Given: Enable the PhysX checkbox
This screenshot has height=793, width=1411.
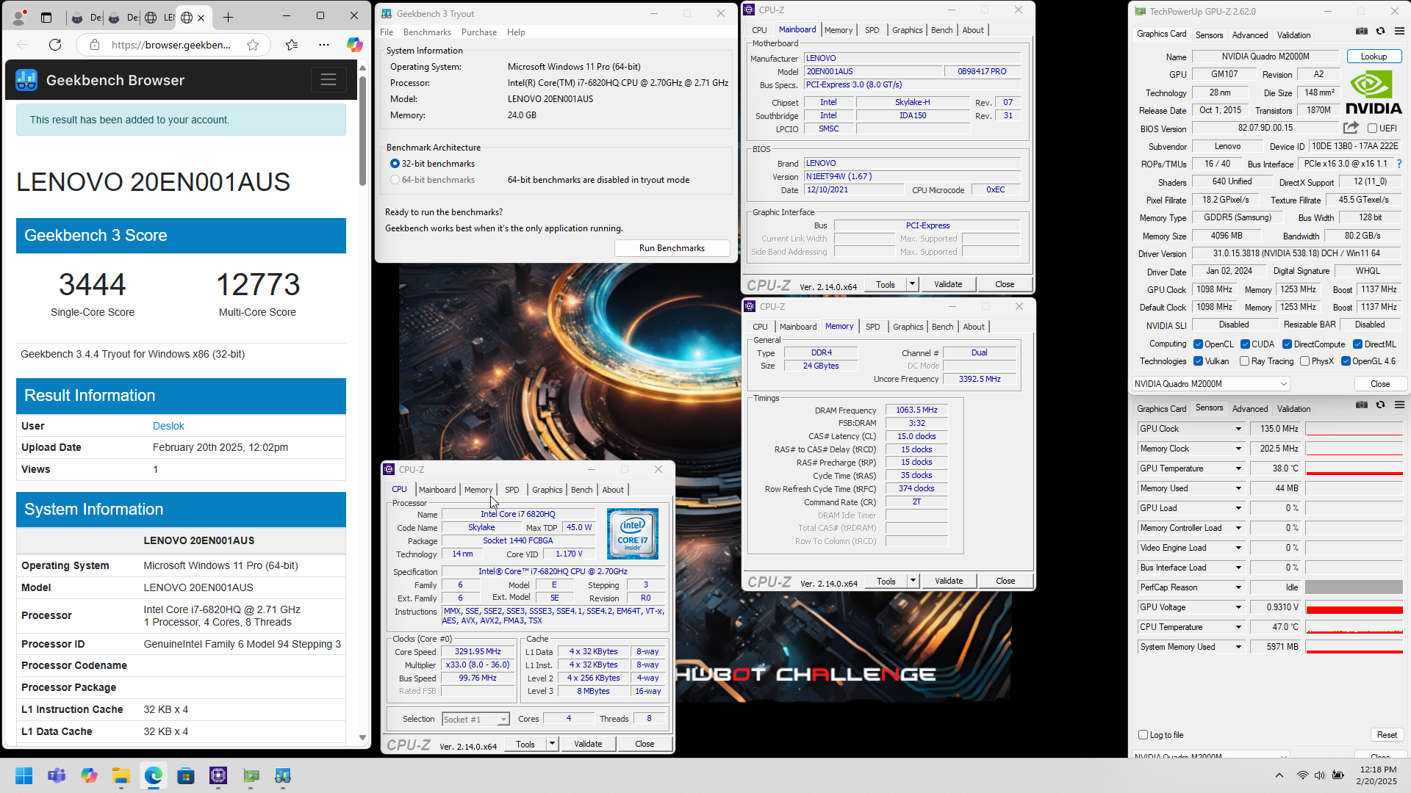Looking at the screenshot, I should coord(1304,361).
